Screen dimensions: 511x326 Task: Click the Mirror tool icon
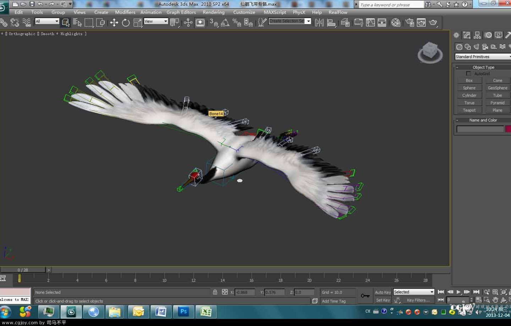319,23
